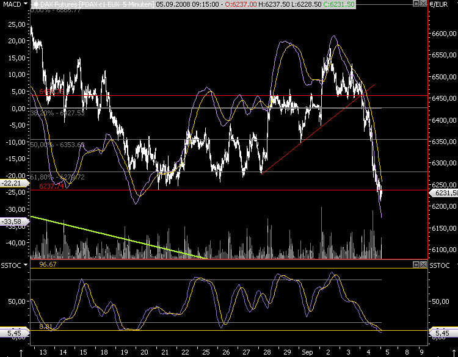Click the Sep month label on time axis

[307, 352]
